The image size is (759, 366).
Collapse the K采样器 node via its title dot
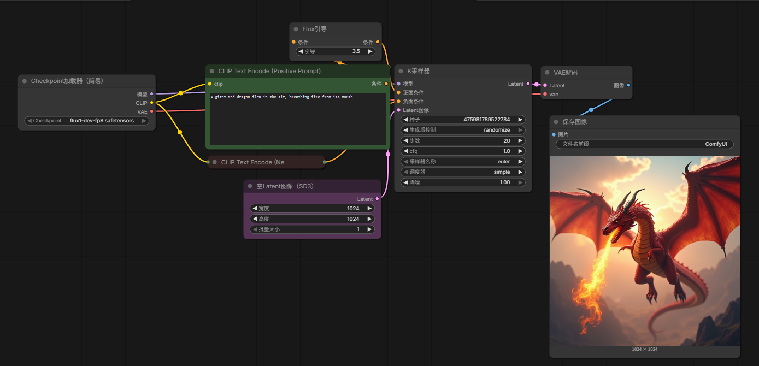401,71
